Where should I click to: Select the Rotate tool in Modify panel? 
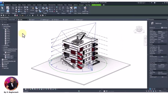pos(43,11)
